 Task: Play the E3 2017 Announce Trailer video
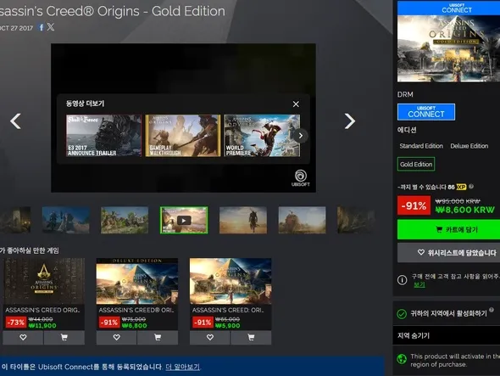point(103,136)
